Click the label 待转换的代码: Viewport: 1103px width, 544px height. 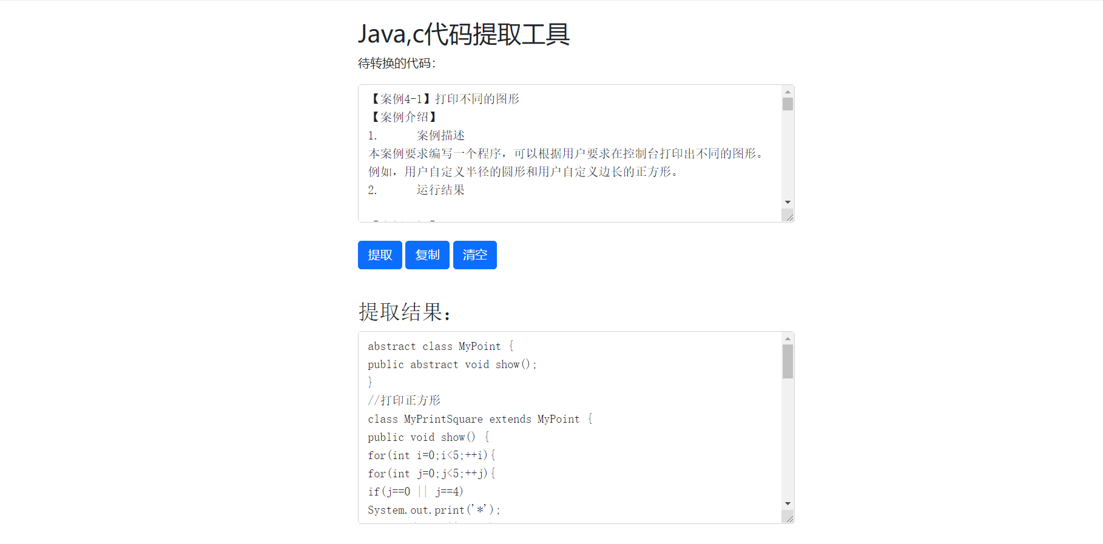point(397,63)
